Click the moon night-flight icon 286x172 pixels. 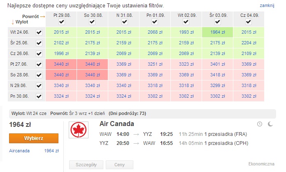tap(270, 124)
